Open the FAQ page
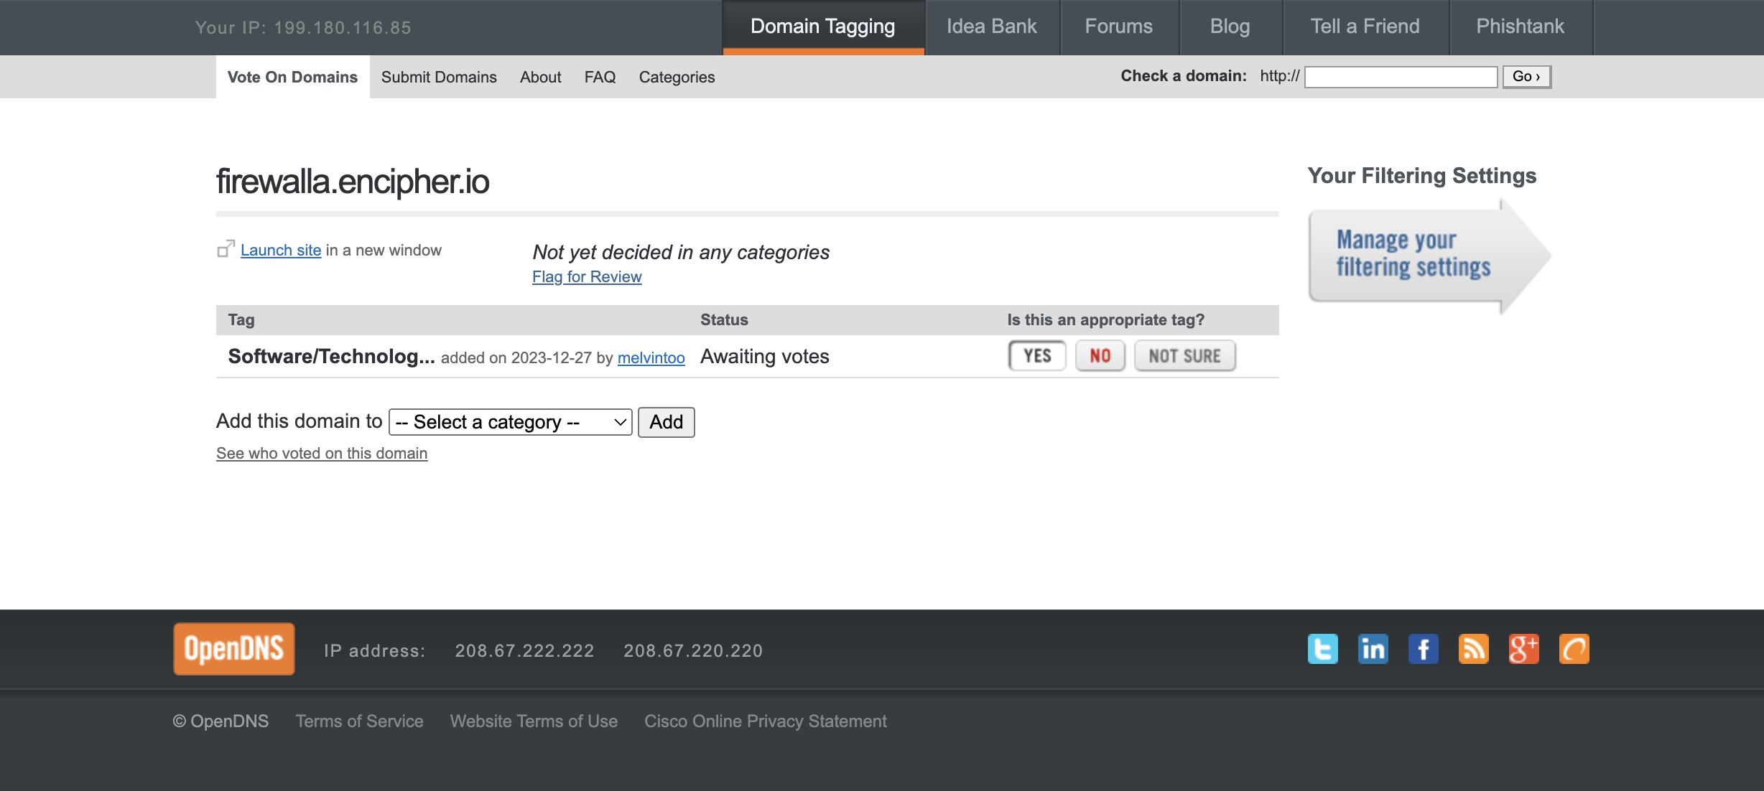Screen dimensions: 1764x791 click(x=600, y=77)
